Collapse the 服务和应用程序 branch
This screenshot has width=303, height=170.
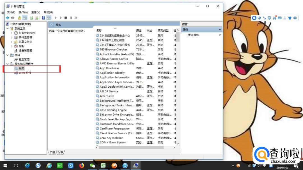pos(8,64)
